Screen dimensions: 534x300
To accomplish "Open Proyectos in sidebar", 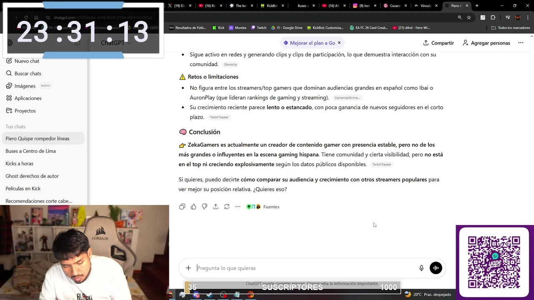I will point(21,111).
